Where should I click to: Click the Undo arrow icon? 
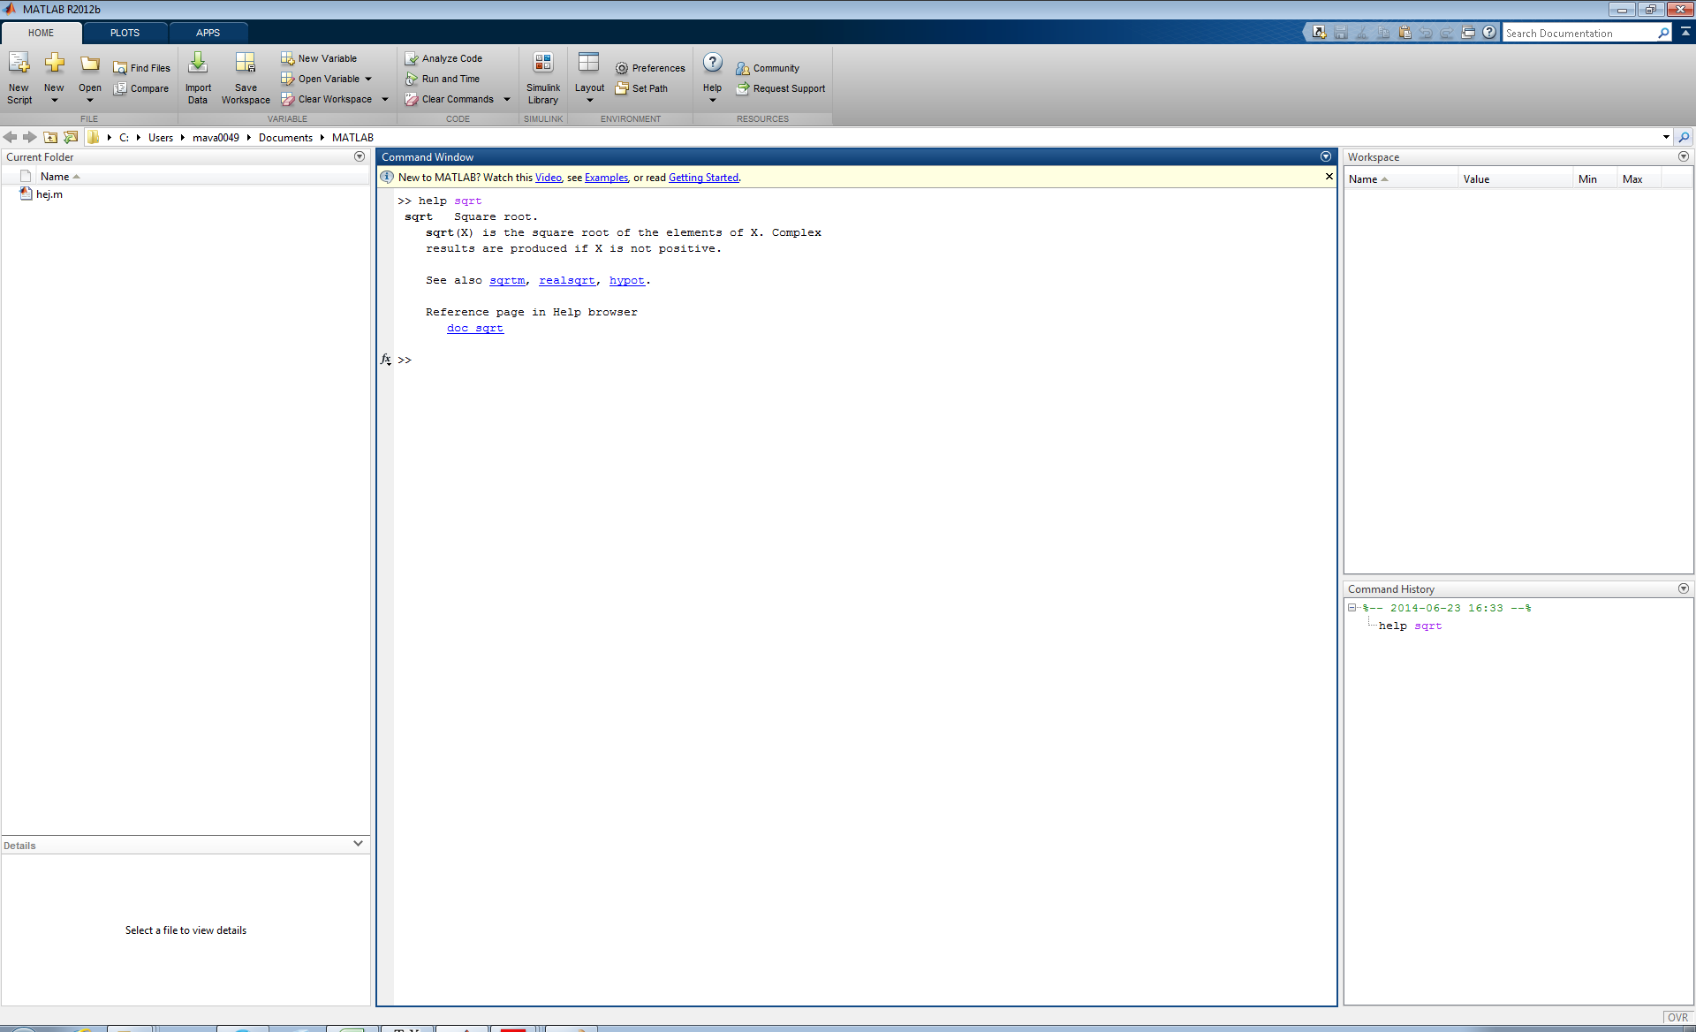(1426, 33)
